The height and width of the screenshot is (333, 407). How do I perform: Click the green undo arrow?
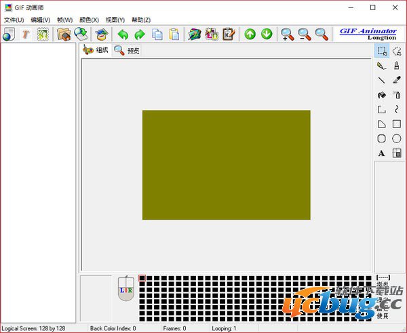pyautogui.click(x=123, y=34)
